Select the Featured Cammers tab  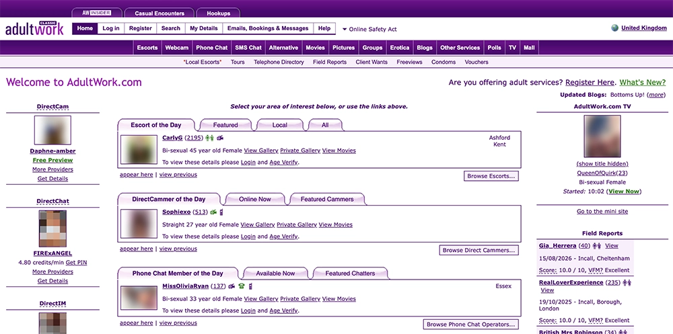327,200
